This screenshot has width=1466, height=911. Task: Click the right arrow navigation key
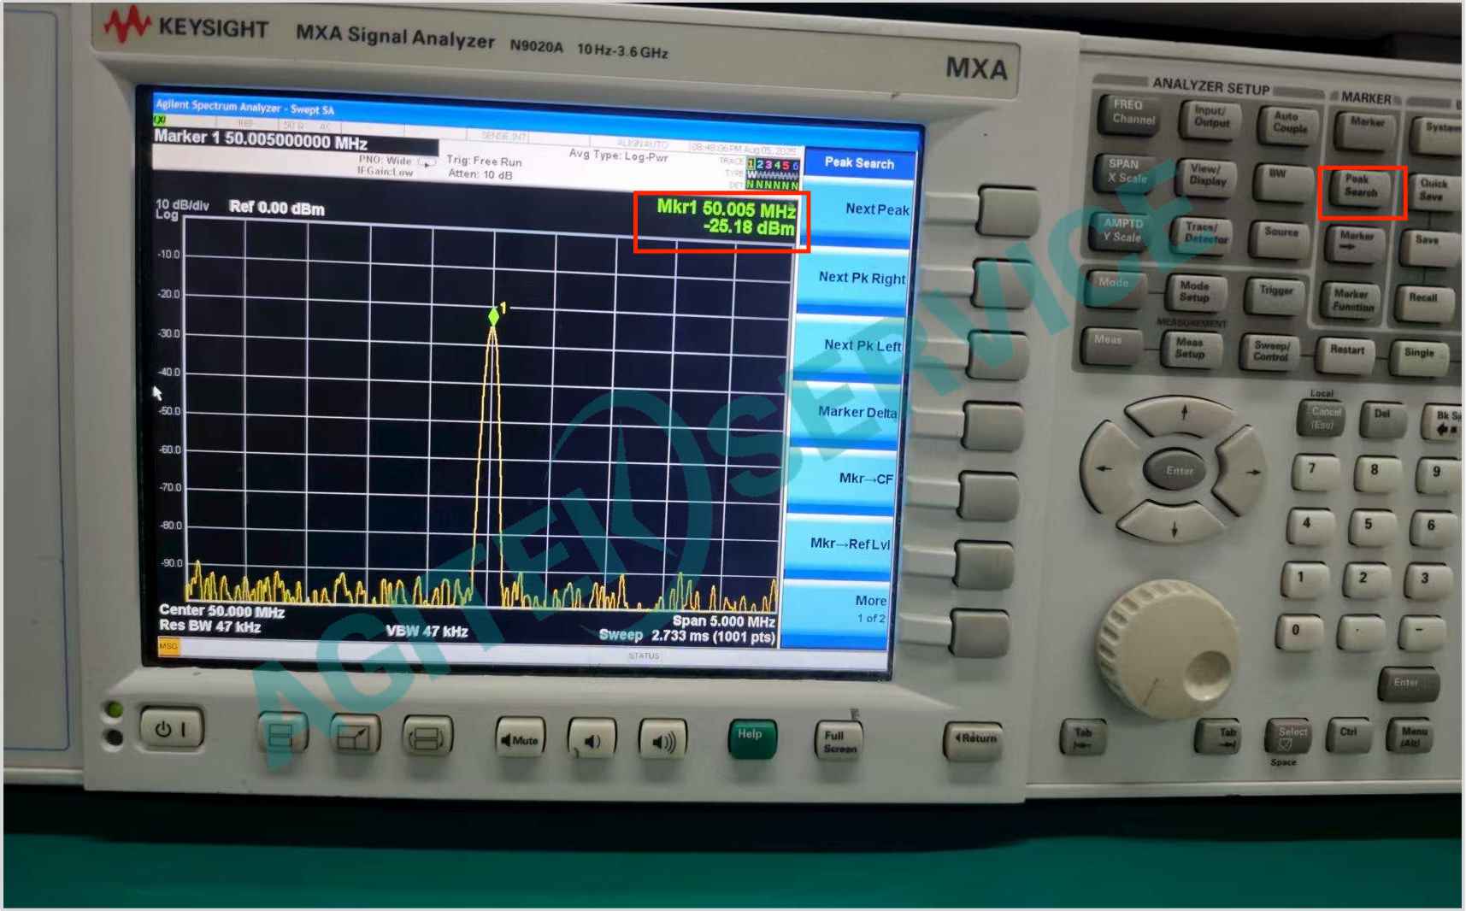(x=1247, y=472)
